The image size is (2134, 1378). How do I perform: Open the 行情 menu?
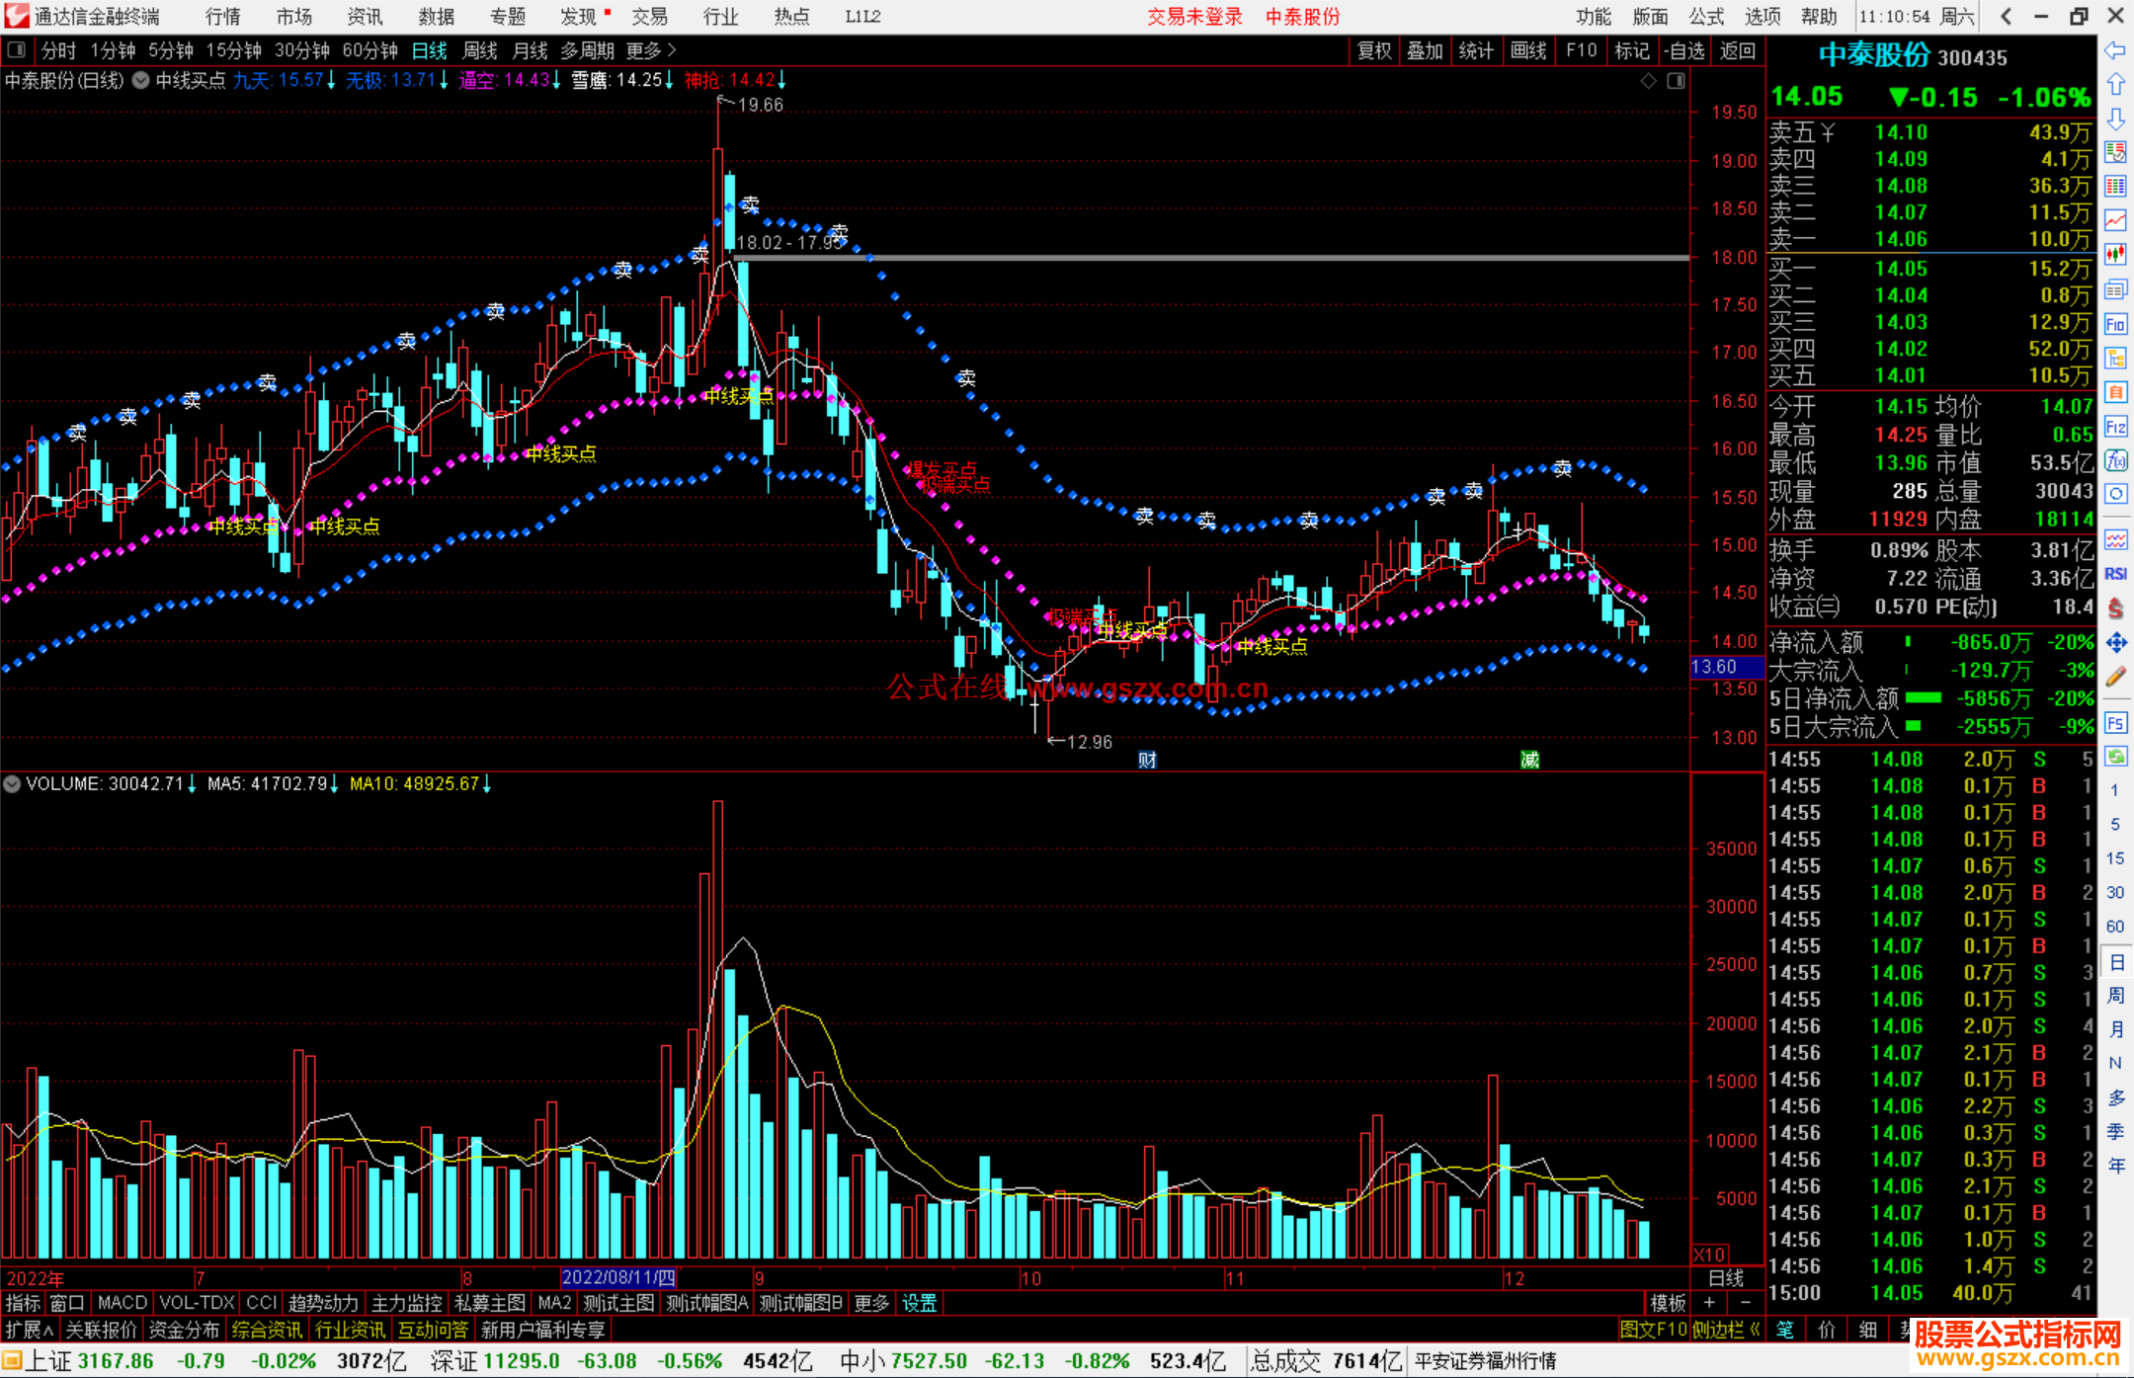pyautogui.click(x=222, y=17)
